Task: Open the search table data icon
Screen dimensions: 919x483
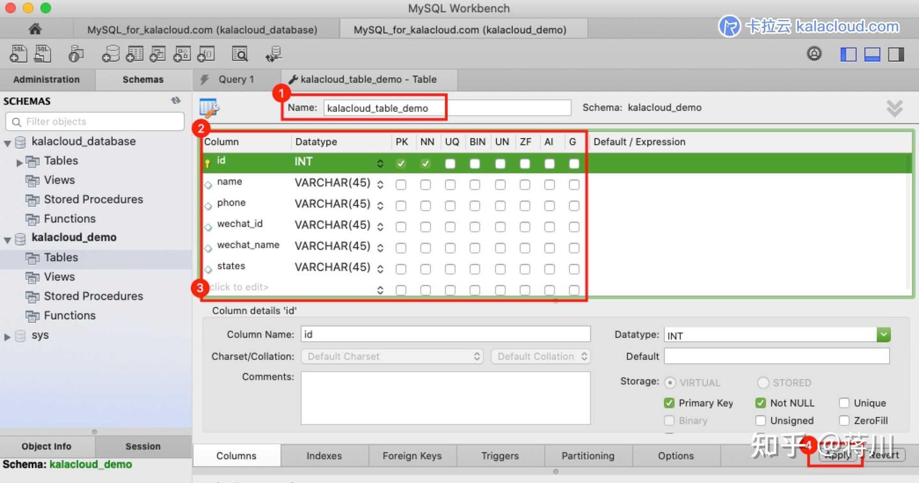Action: point(240,54)
